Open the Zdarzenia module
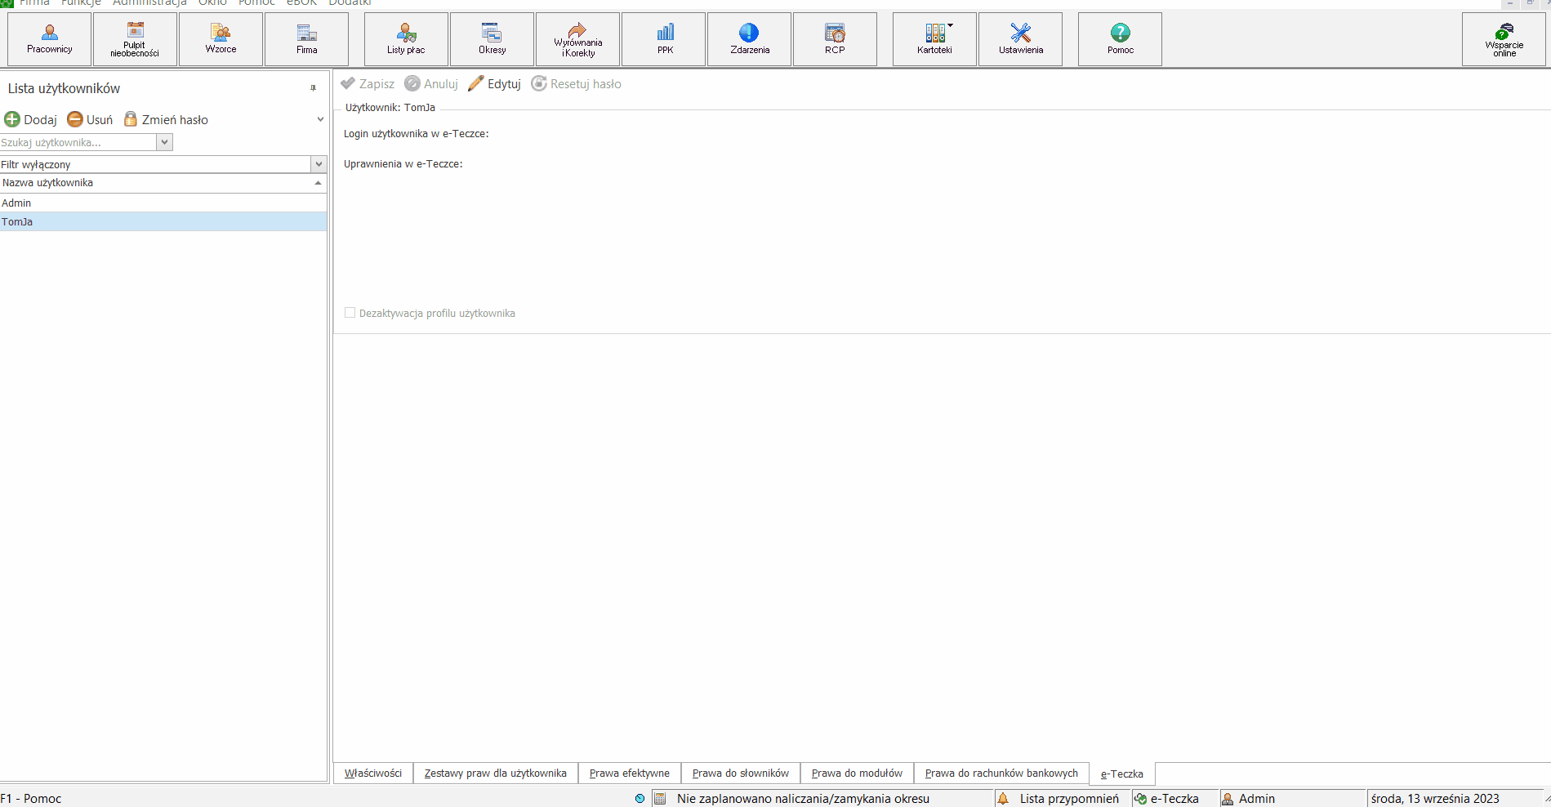 coord(749,39)
